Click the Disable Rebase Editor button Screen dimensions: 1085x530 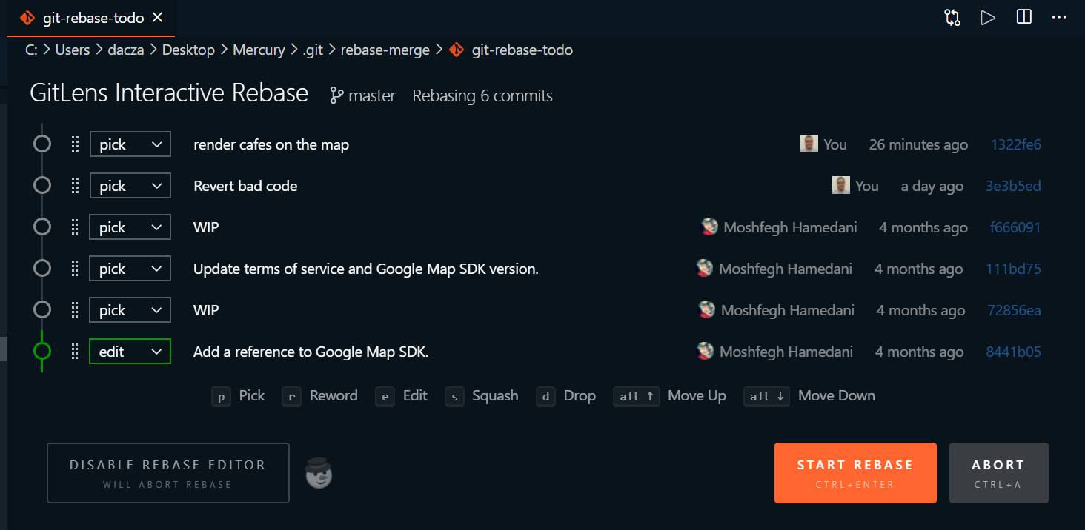(167, 473)
